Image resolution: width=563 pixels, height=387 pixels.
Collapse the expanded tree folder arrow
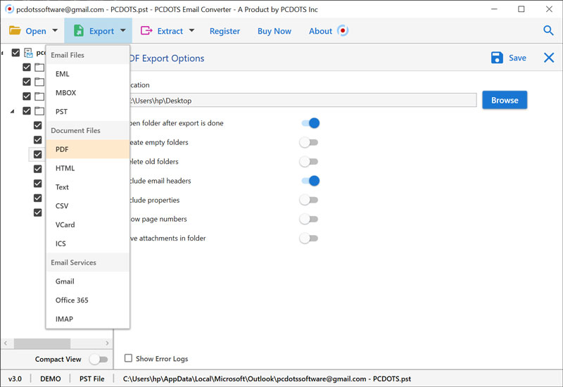click(x=12, y=111)
